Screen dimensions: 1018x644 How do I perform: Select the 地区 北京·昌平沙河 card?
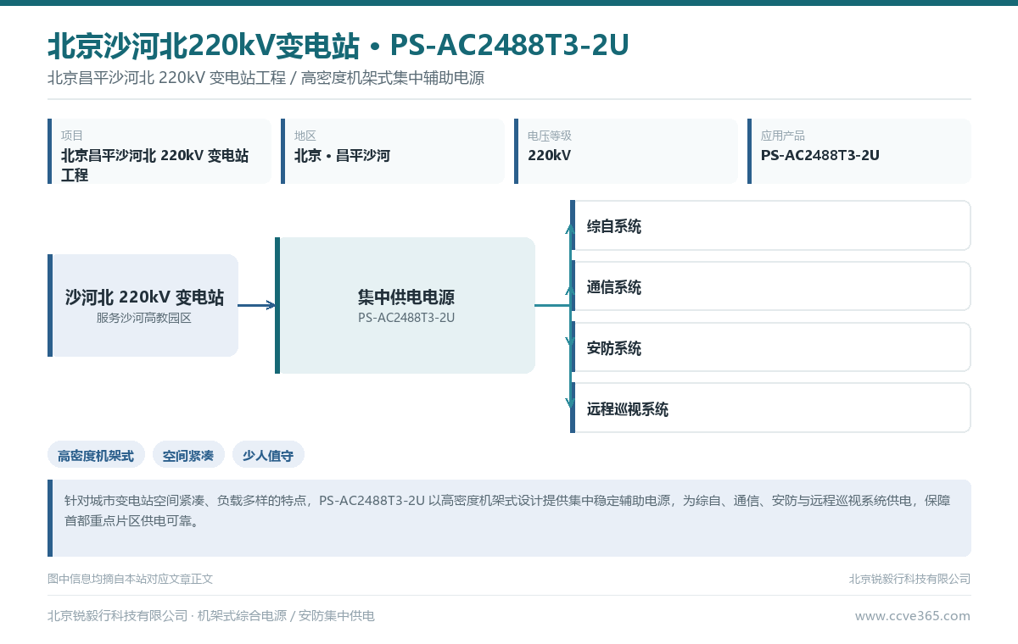(x=393, y=152)
